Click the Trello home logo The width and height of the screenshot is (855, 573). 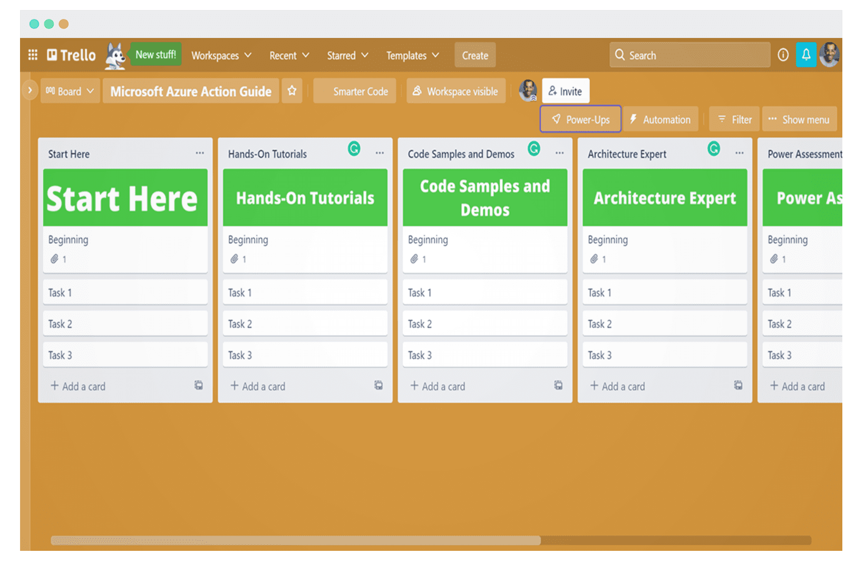pyautogui.click(x=71, y=55)
